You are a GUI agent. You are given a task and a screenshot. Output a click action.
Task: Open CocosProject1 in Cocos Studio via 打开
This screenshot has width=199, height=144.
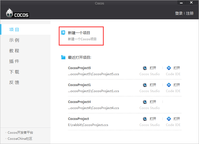[153, 85]
